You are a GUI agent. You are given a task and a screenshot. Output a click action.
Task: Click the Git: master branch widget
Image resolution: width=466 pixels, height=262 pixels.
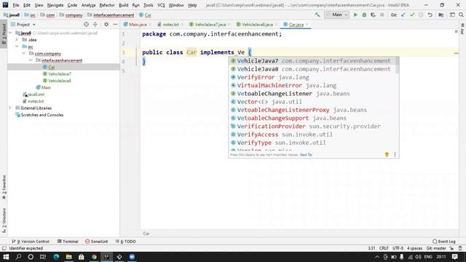tap(436, 248)
